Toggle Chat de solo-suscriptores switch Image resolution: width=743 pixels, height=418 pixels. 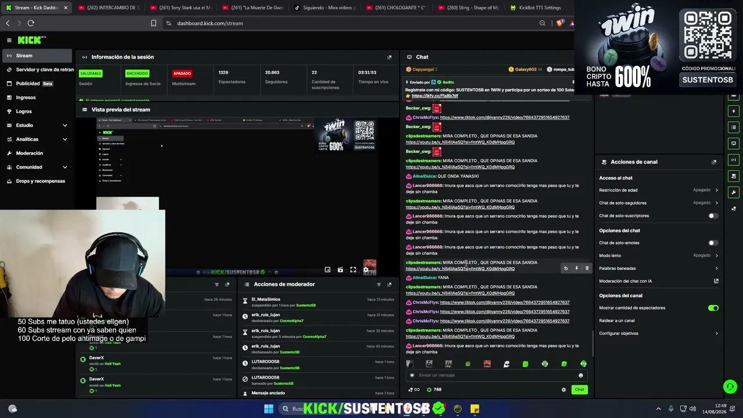(x=713, y=216)
